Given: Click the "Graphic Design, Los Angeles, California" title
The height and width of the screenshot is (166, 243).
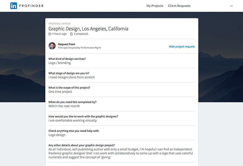Looking at the screenshot, I should [88, 28].
